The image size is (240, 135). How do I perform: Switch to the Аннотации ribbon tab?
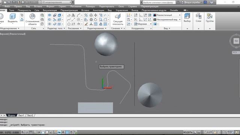(x=98, y=10)
